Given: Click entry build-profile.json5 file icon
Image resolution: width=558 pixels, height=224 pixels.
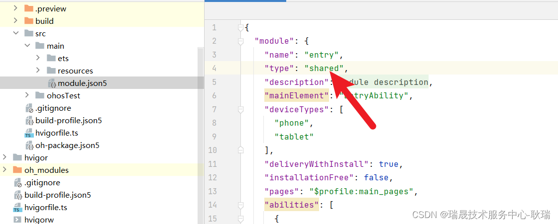Looking at the screenshot, I should click(x=29, y=120).
